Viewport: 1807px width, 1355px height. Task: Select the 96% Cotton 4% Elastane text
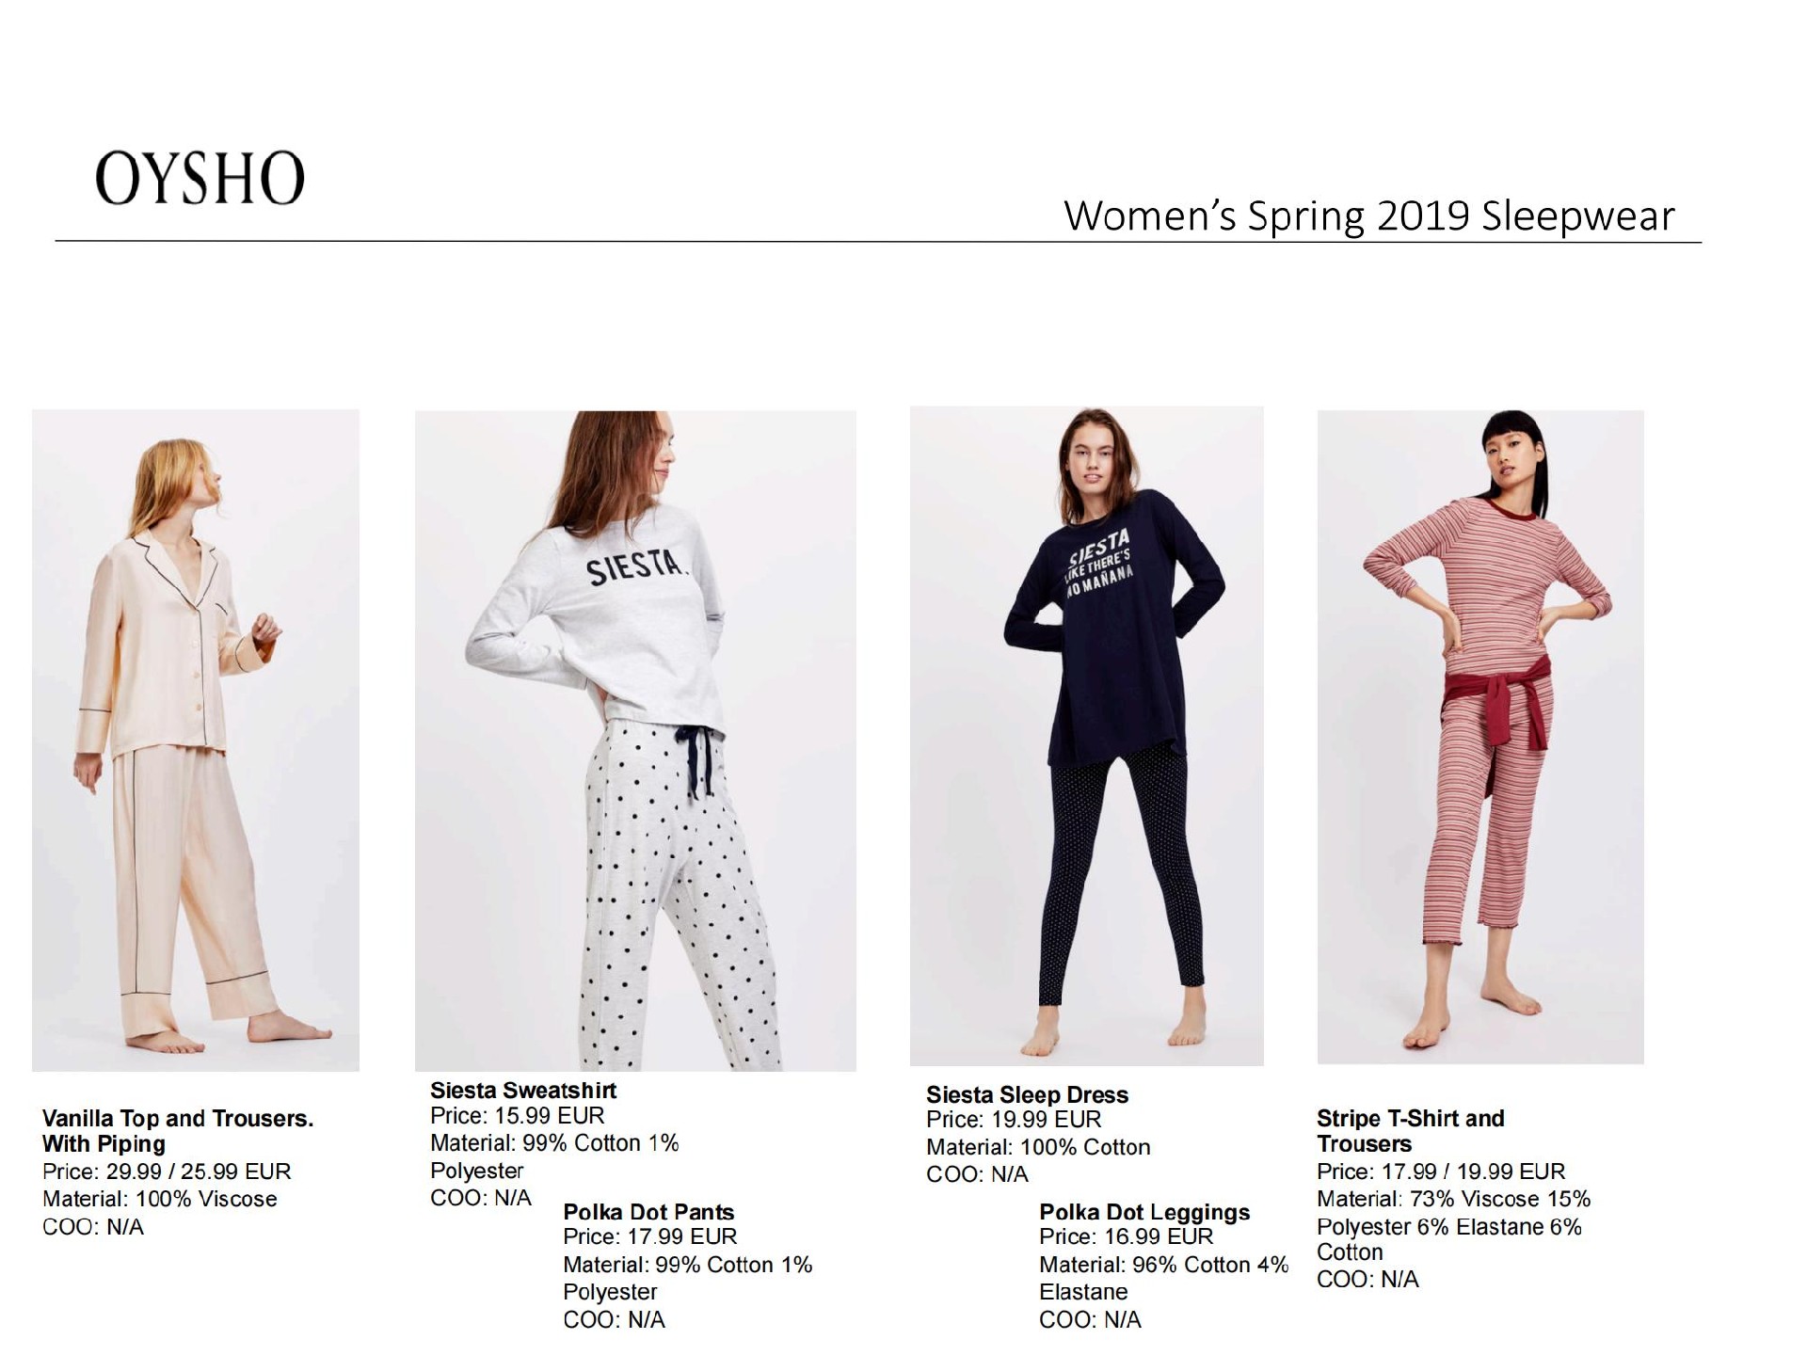pos(1164,1278)
